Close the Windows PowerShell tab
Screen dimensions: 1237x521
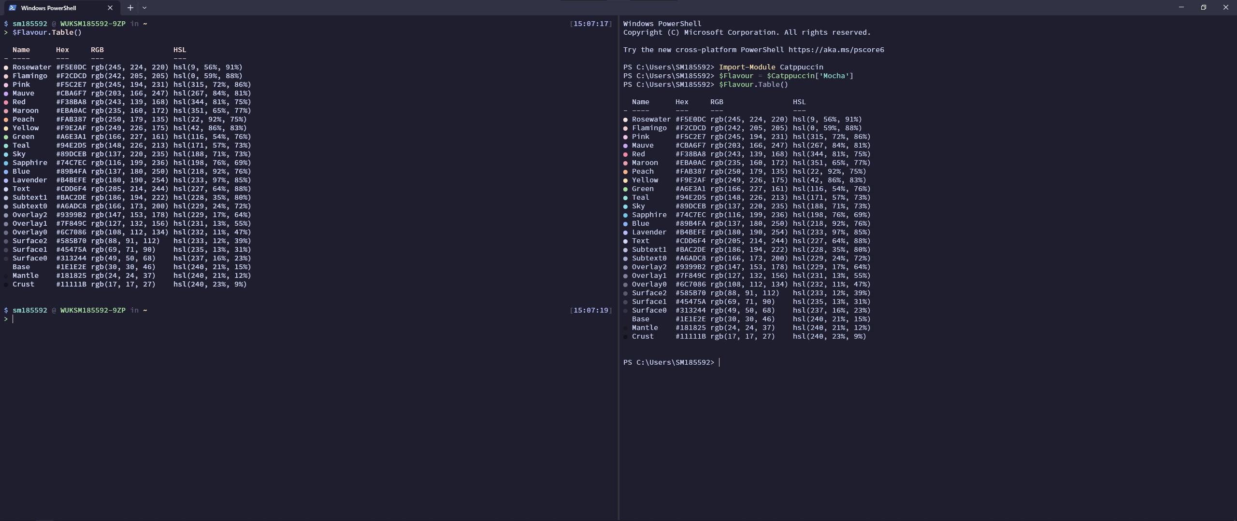click(x=110, y=8)
